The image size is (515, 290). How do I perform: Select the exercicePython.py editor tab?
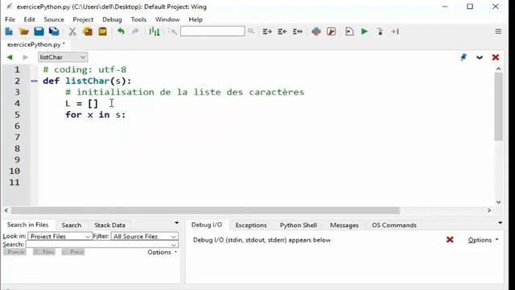point(36,44)
